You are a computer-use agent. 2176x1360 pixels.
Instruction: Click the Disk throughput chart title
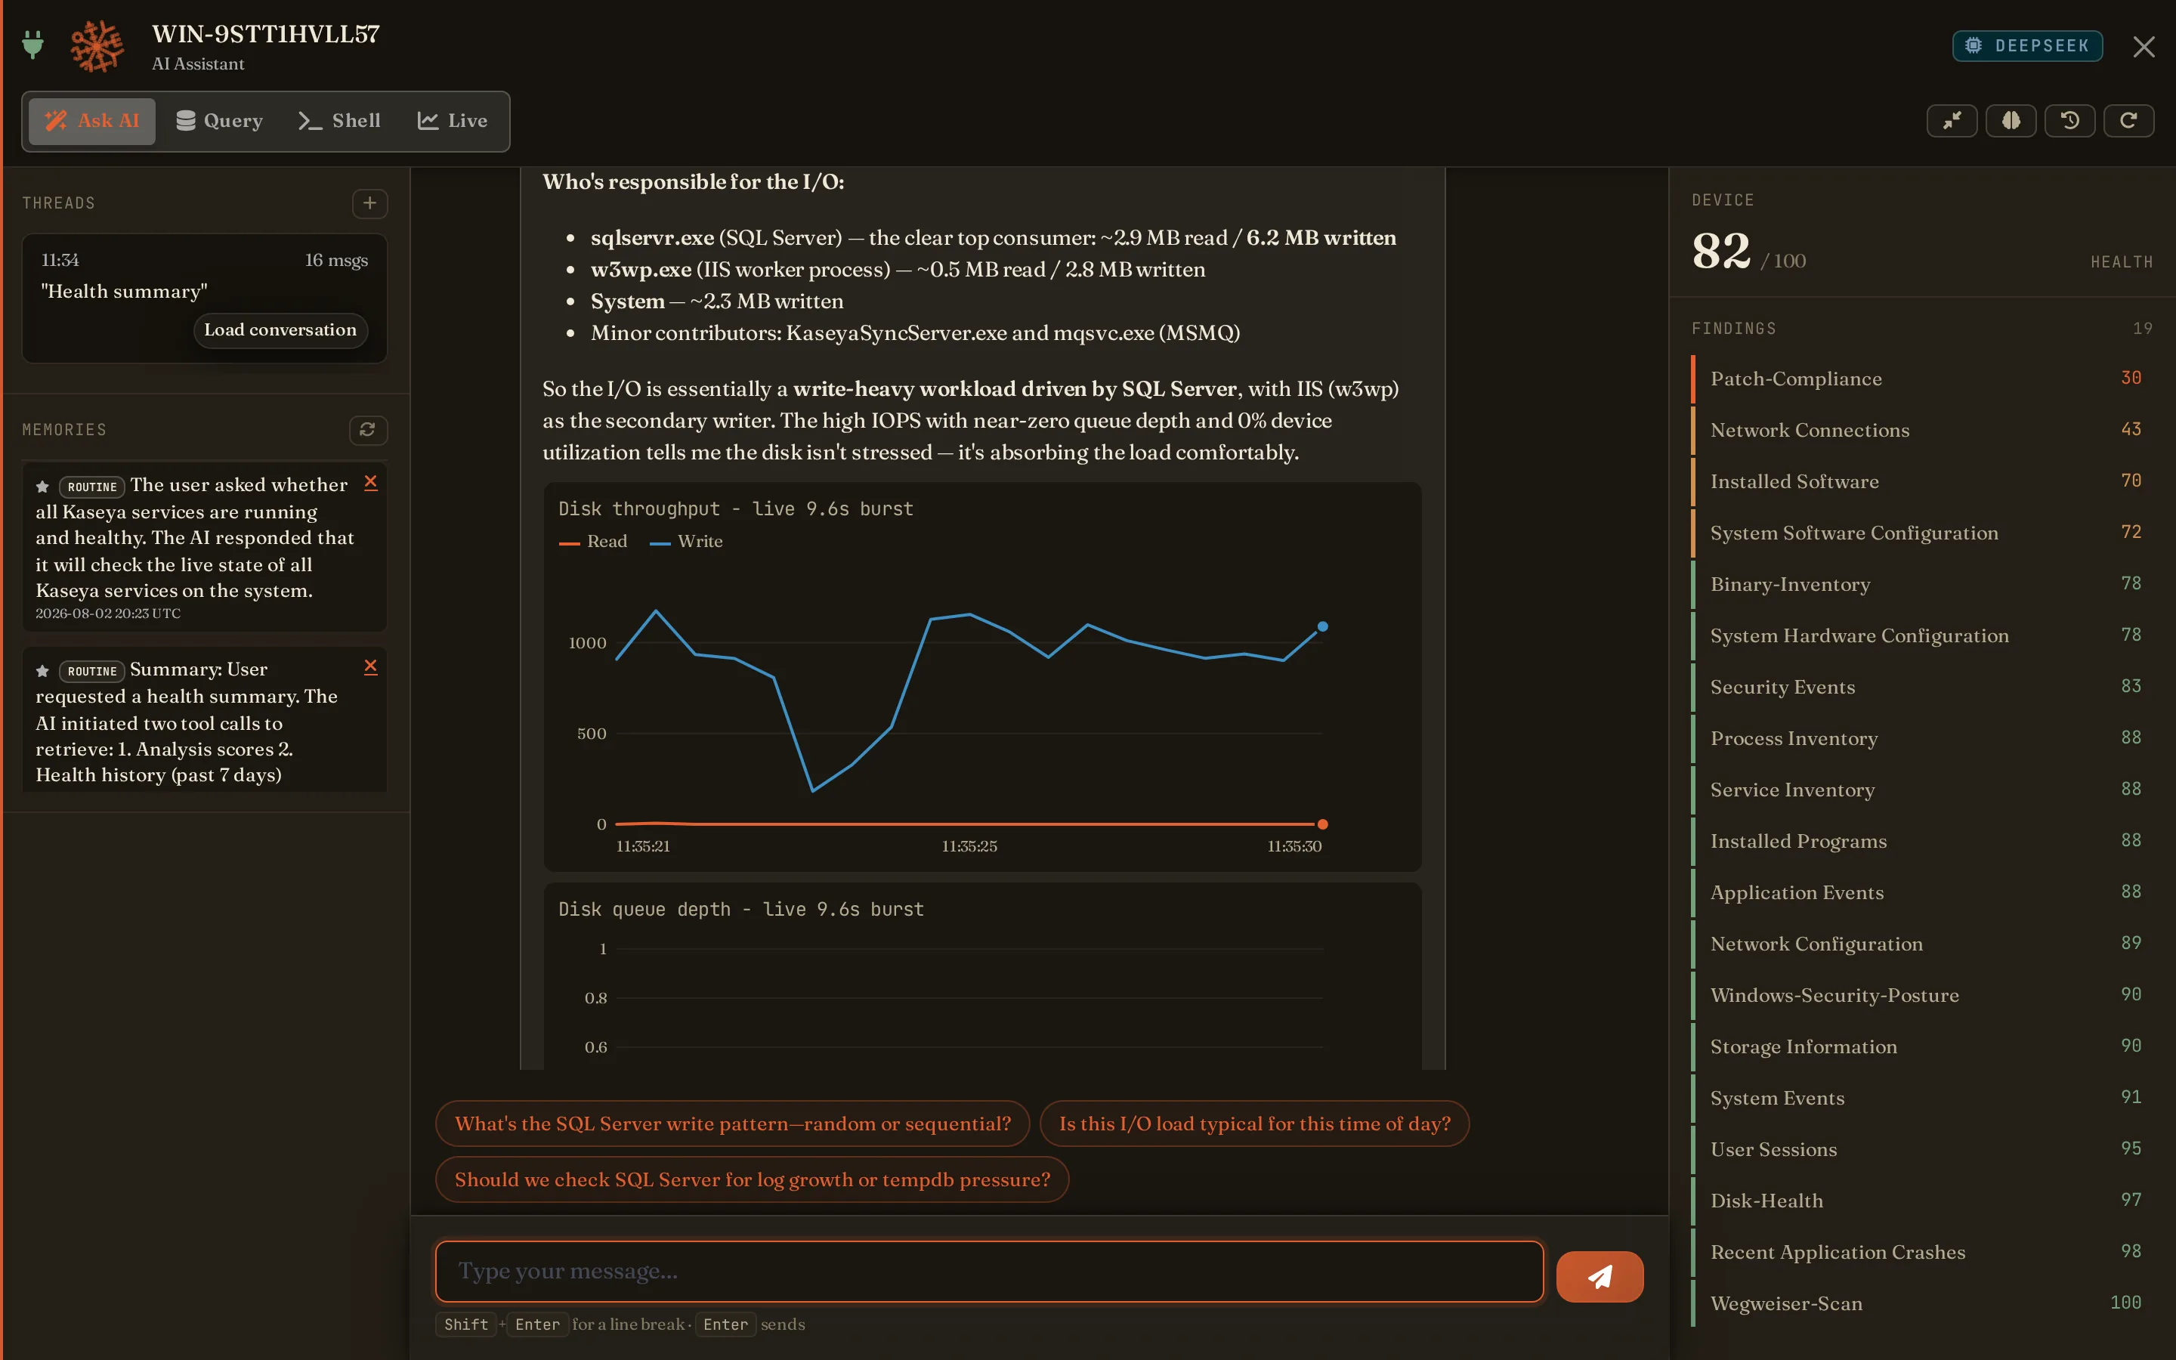coord(735,508)
